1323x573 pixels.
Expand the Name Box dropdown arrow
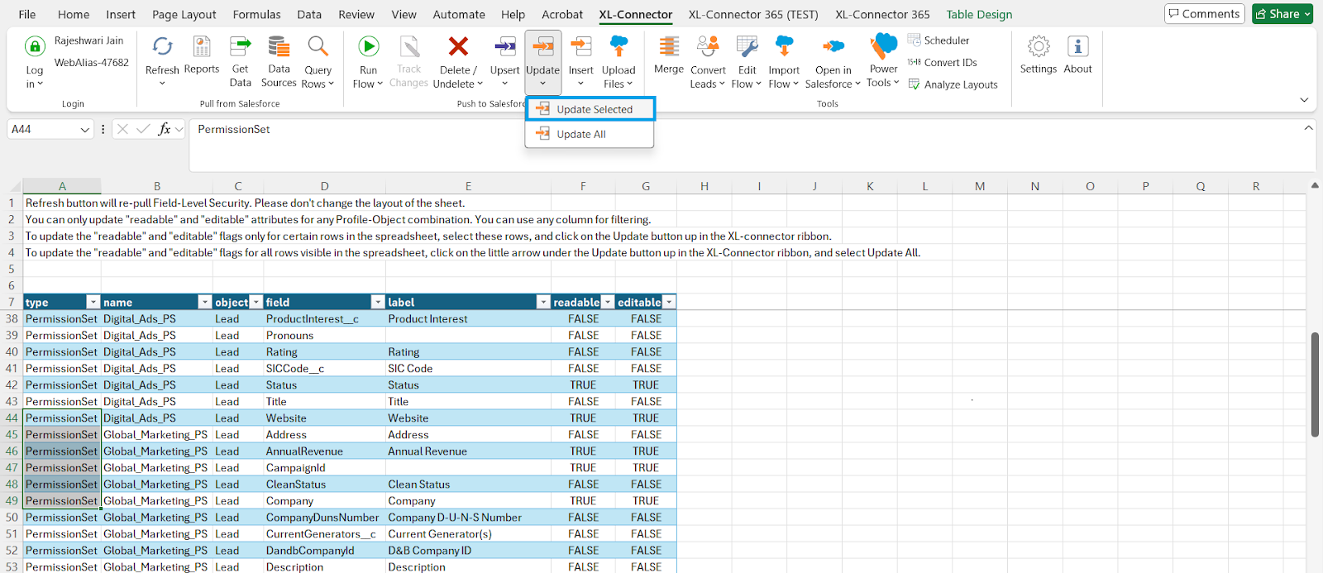(84, 130)
